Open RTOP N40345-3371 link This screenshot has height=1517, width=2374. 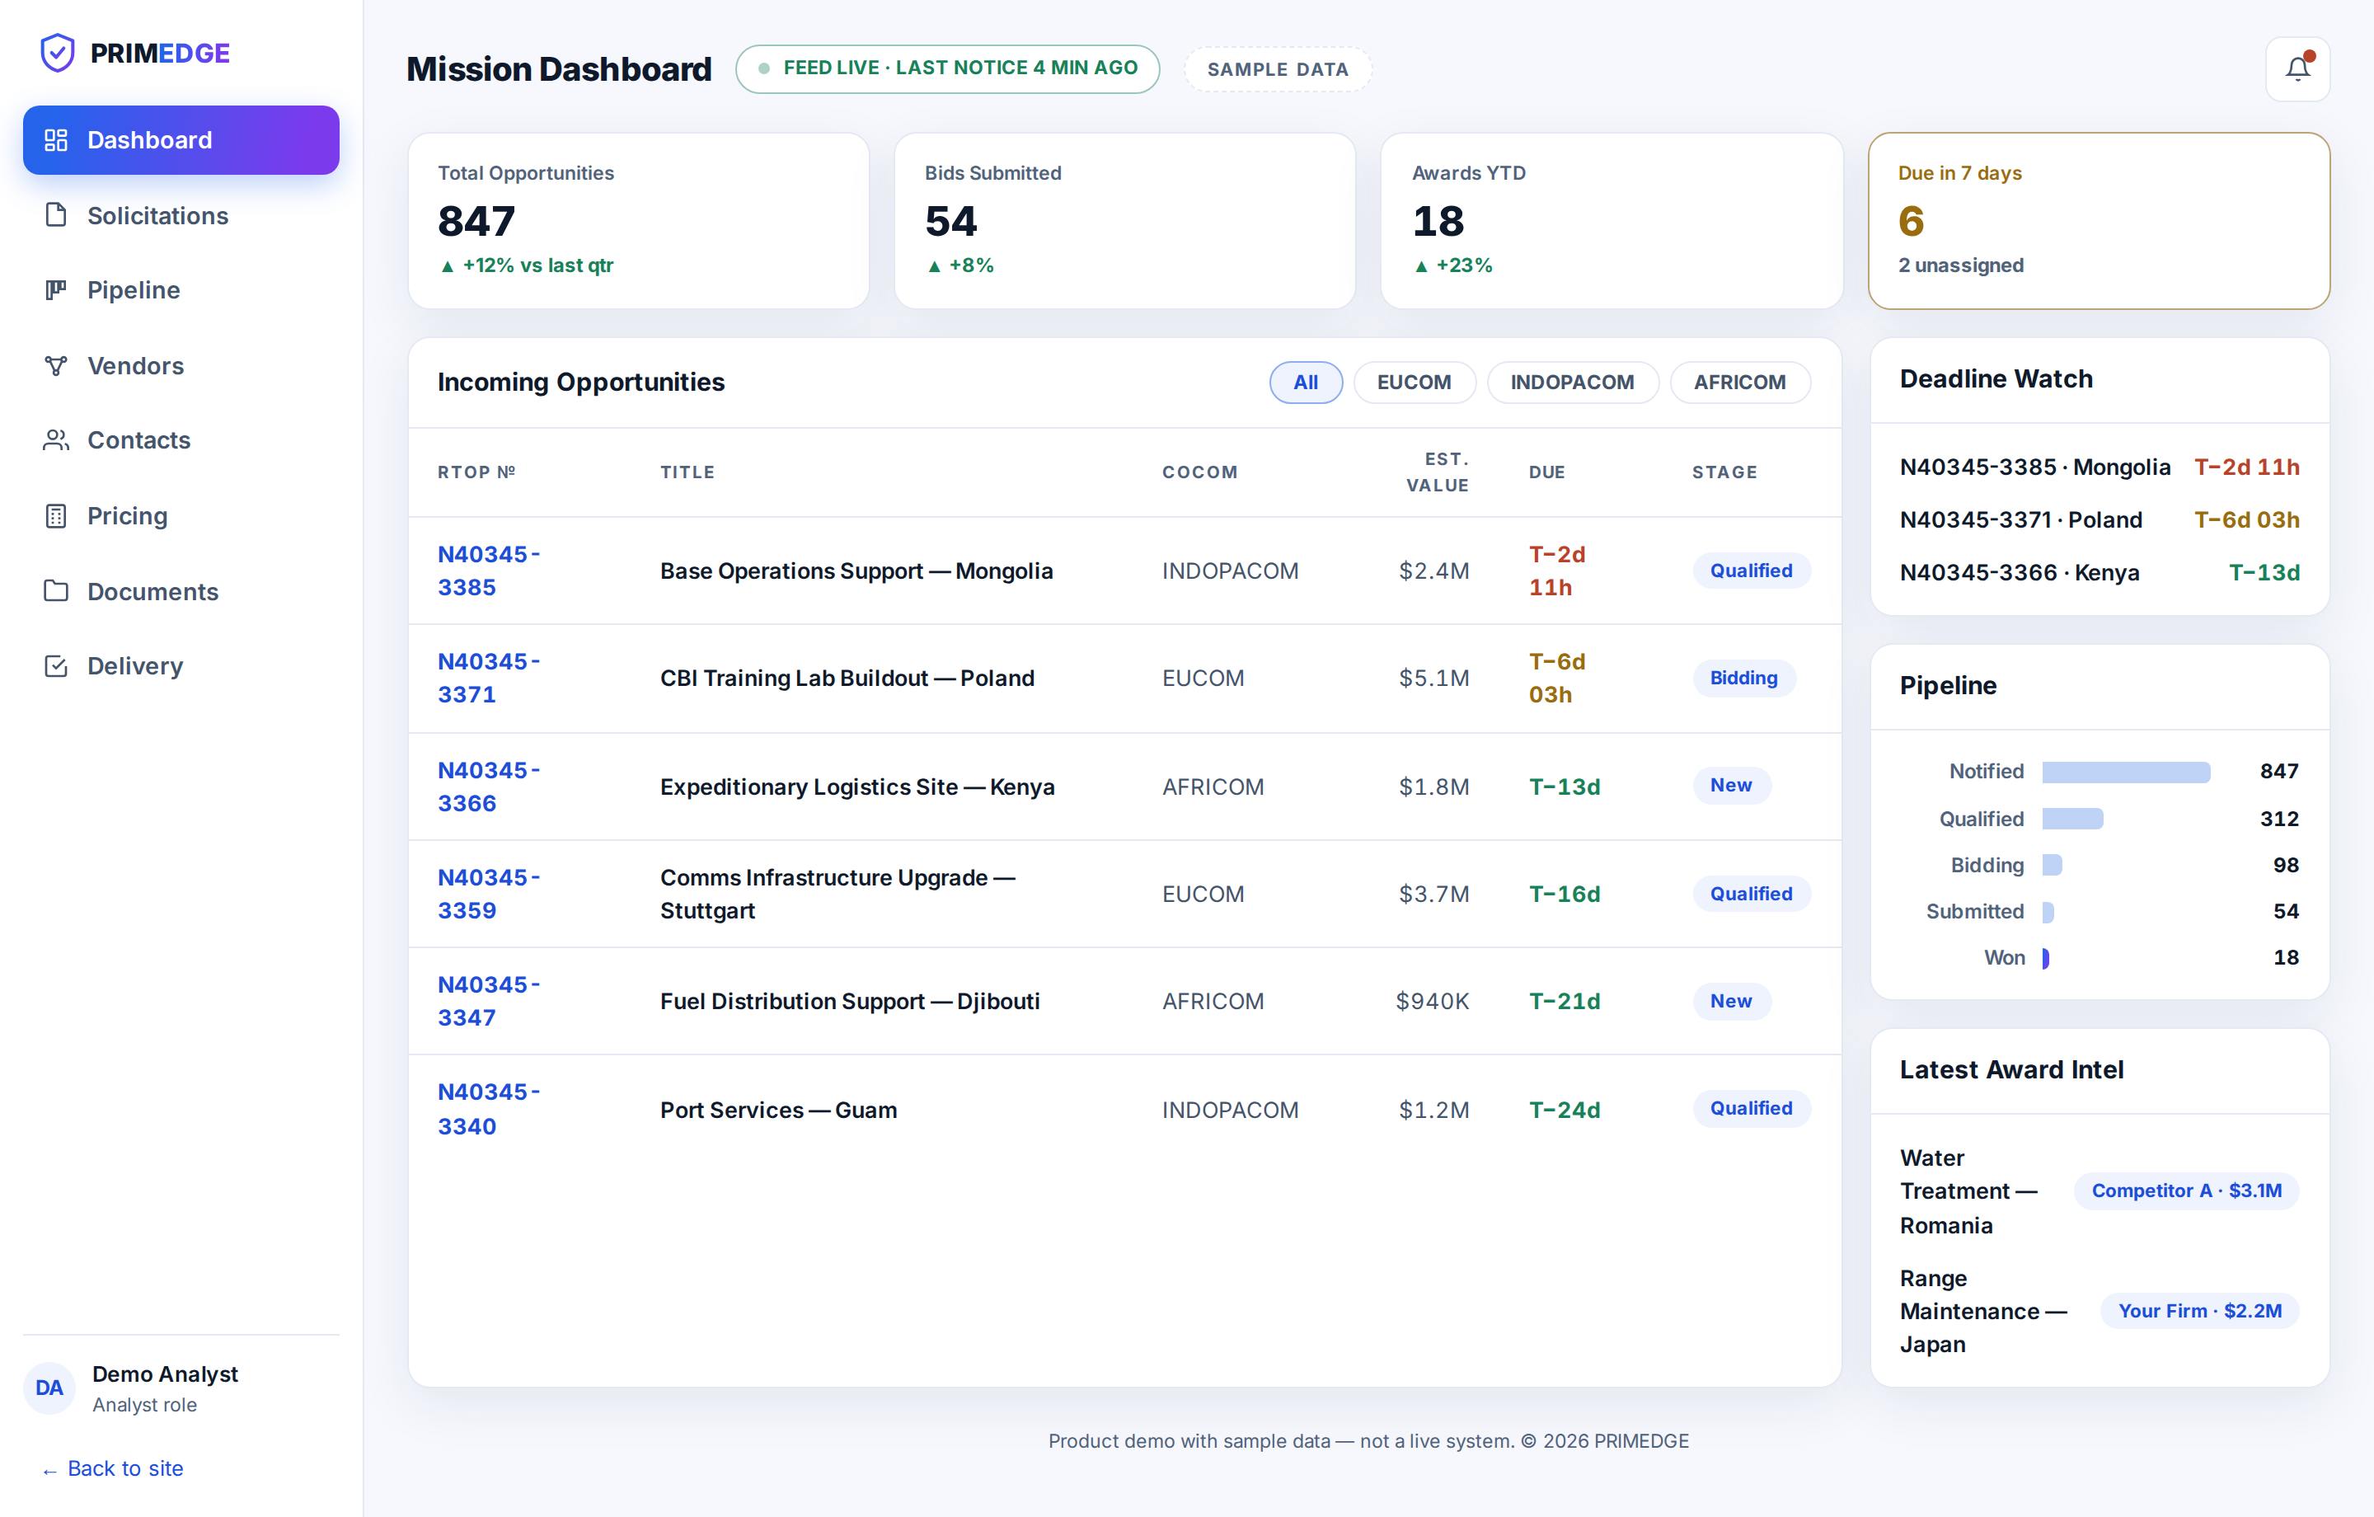(489, 678)
